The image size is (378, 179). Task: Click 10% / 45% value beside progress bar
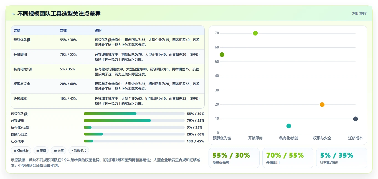tap(196, 141)
